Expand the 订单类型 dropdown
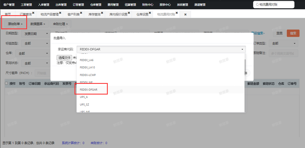305x148 pixels. [283, 43]
